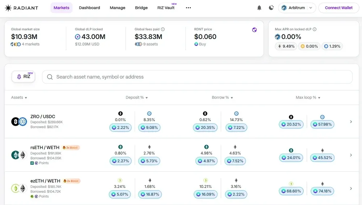Open the three-dots more menu
The image size is (362, 205).
click(188, 8)
